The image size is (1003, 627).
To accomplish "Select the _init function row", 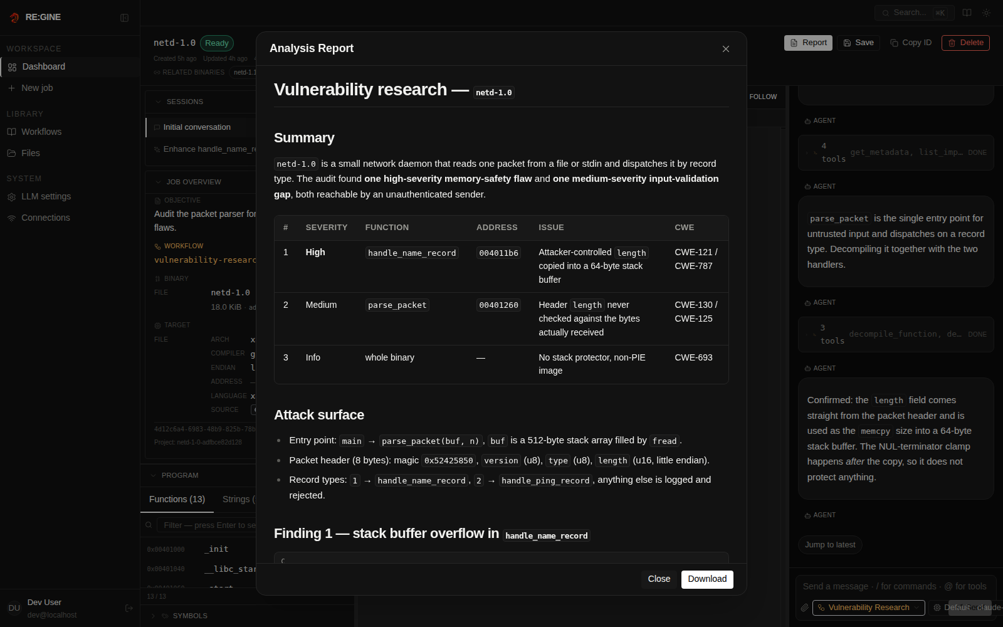I will [x=198, y=549].
